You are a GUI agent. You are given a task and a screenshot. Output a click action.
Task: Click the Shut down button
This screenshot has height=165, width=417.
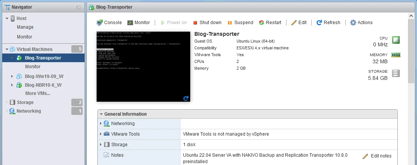207,23
